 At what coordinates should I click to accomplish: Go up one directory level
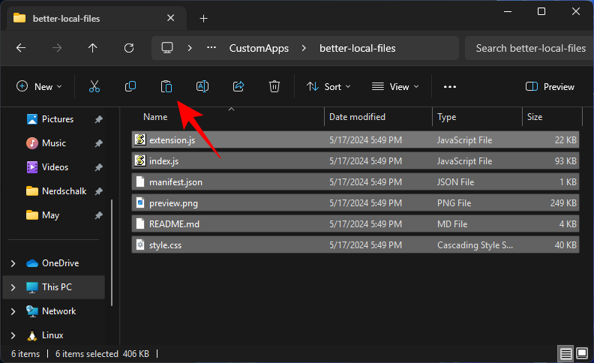click(93, 48)
